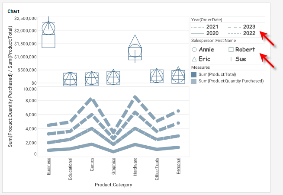The height and width of the screenshot is (195, 283).
Task: Select the Sum(Product:Quantity Purchased) color swatch
Action: [194, 81]
